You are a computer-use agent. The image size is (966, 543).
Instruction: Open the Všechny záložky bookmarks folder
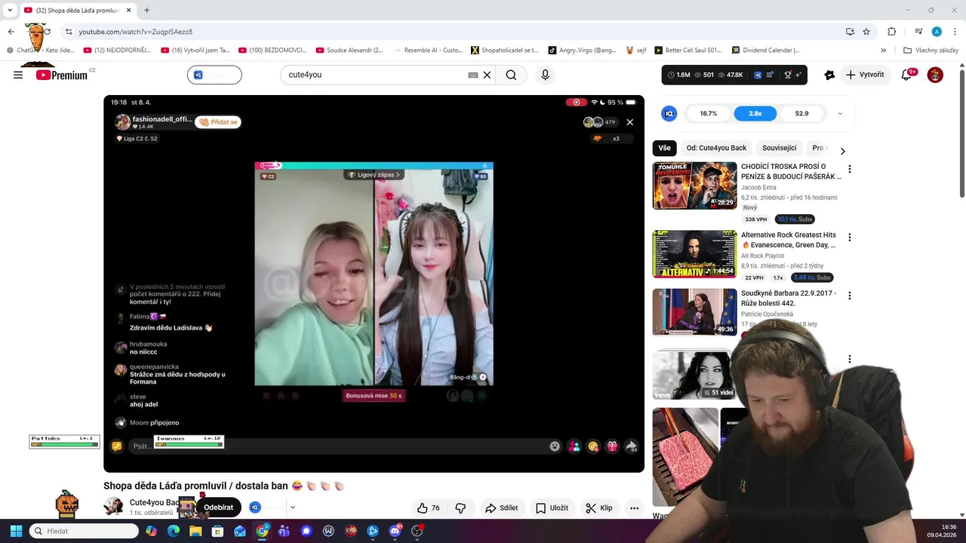(x=931, y=50)
